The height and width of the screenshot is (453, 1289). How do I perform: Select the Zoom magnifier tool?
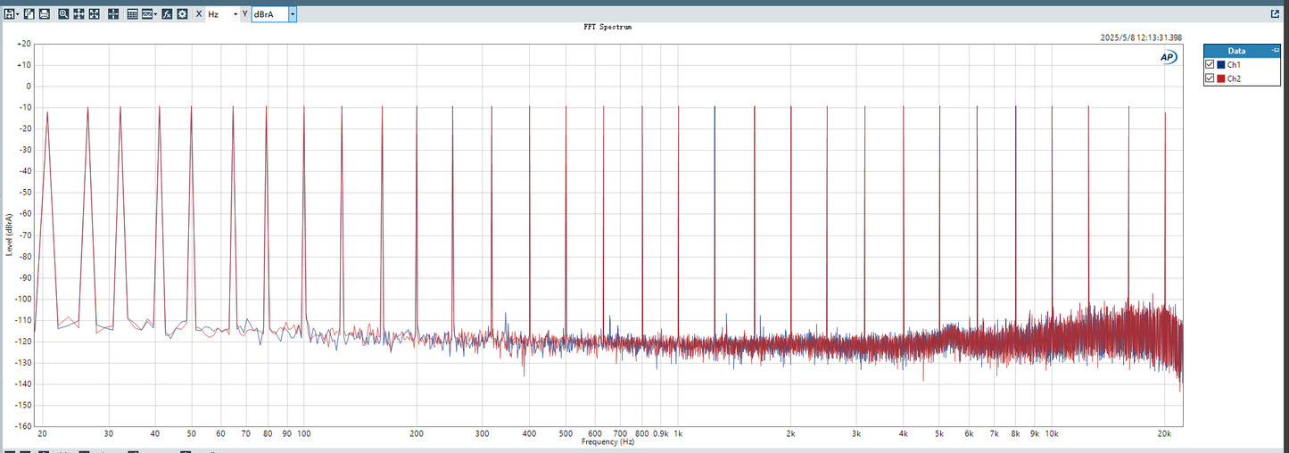(x=63, y=14)
